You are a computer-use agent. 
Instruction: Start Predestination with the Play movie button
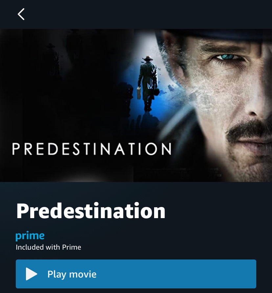click(x=136, y=274)
